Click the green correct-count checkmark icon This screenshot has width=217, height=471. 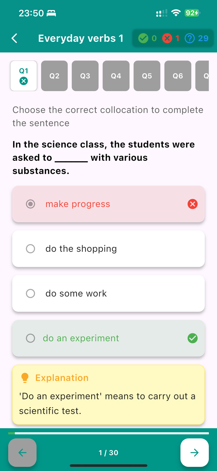(x=143, y=38)
